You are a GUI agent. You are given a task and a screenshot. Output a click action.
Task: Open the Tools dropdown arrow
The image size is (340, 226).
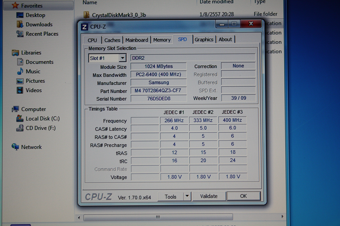coord(187,196)
